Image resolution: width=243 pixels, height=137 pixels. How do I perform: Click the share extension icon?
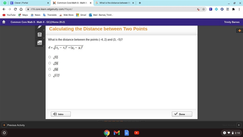(x=228, y=9)
